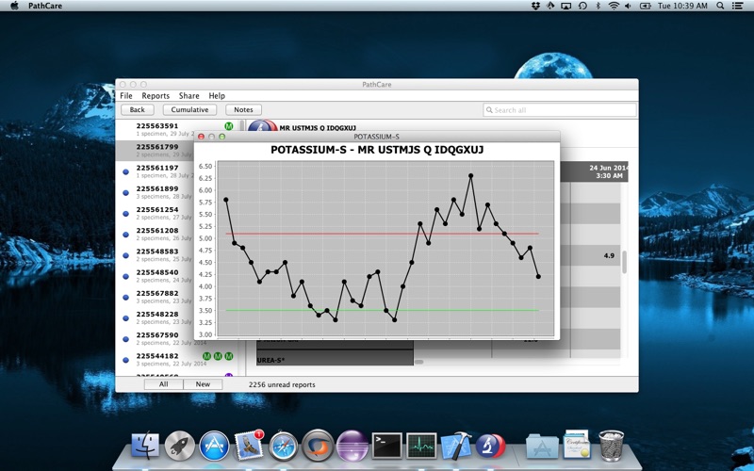Open the orange-swirl app in Dock
Viewport: 754px width, 471px height.
click(318, 446)
